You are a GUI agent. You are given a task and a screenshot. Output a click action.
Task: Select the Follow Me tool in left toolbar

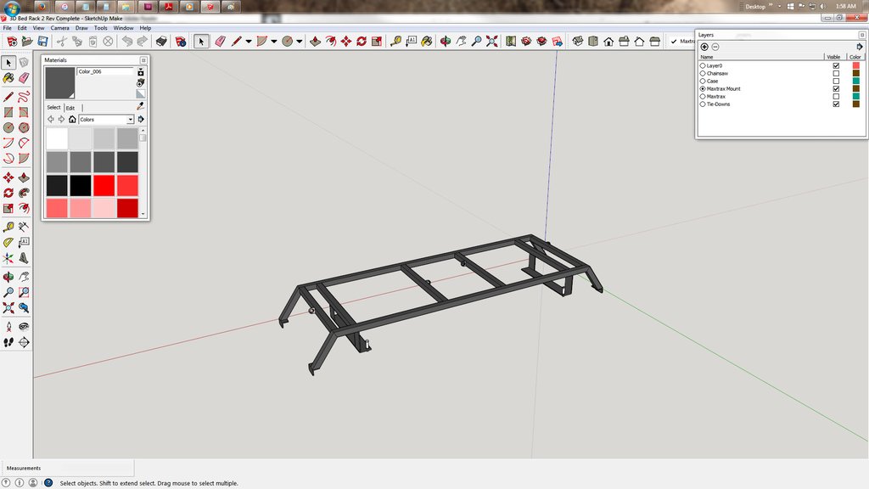[x=24, y=193]
